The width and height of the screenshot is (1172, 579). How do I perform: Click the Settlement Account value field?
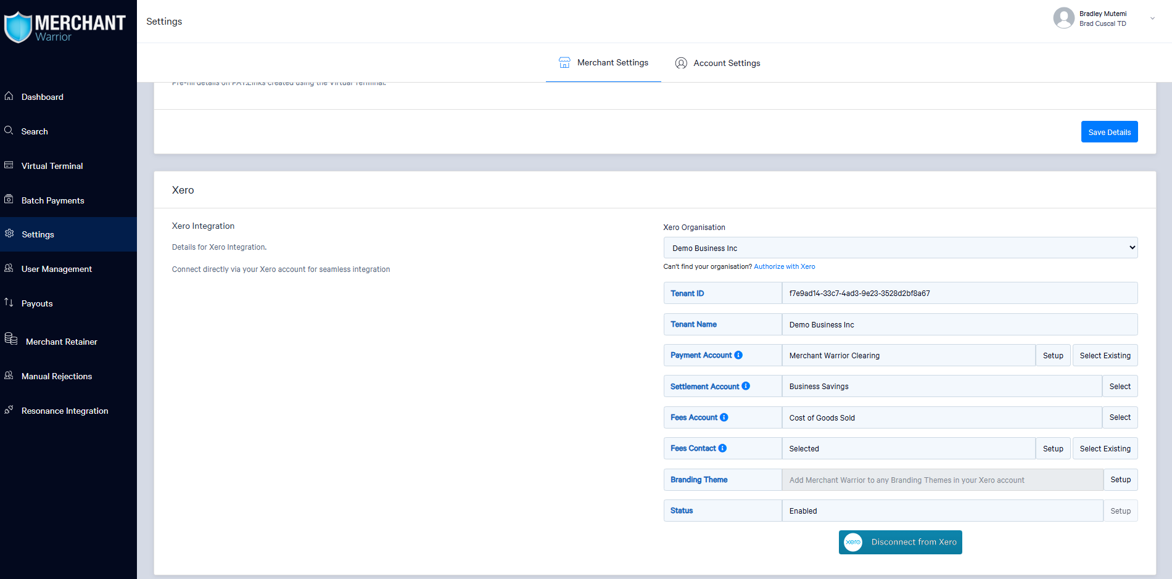coord(942,386)
